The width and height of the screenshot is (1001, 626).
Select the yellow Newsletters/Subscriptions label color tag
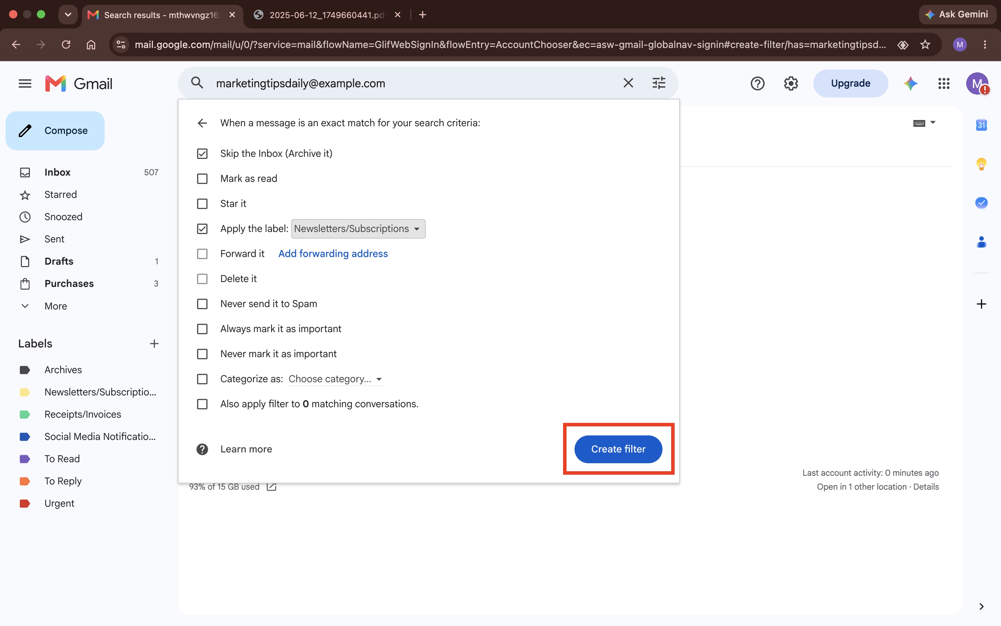click(25, 392)
